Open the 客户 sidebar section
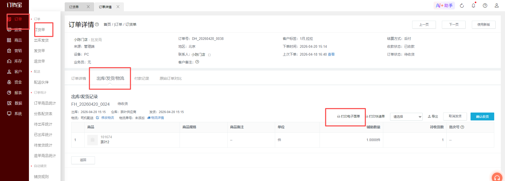The width and height of the screenshot is (505, 181). pyautogui.click(x=14, y=72)
